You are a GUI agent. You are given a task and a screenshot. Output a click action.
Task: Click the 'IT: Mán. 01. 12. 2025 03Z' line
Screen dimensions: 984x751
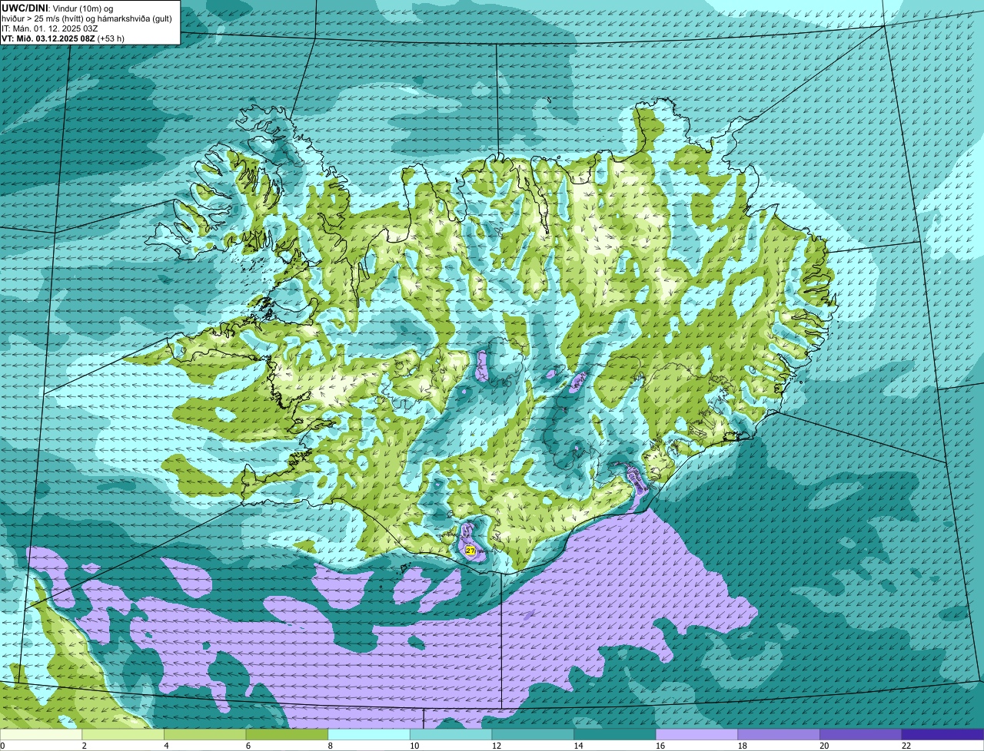50,28
